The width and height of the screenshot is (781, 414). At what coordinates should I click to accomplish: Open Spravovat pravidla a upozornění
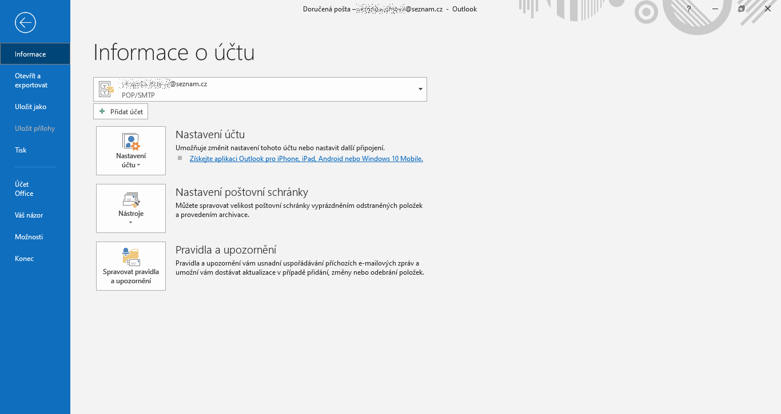[131, 266]
